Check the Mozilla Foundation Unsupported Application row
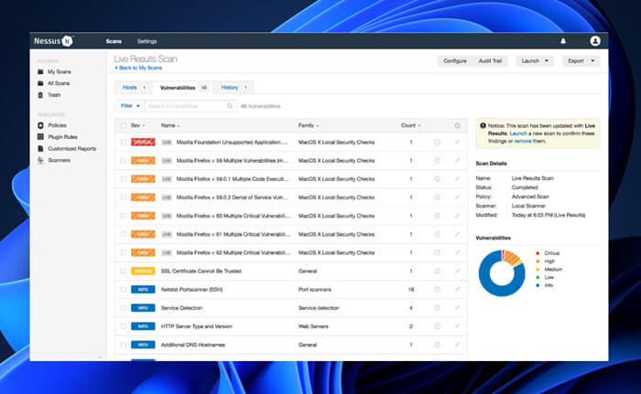Image resolution: width=641 pixels, height=394 pixels. [x=123, y=142]
